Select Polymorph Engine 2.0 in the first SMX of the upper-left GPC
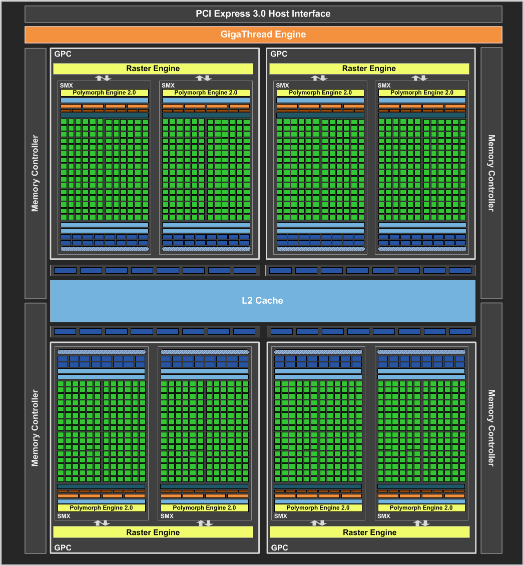This screenshot has width=524, height=566. point(104,93)
